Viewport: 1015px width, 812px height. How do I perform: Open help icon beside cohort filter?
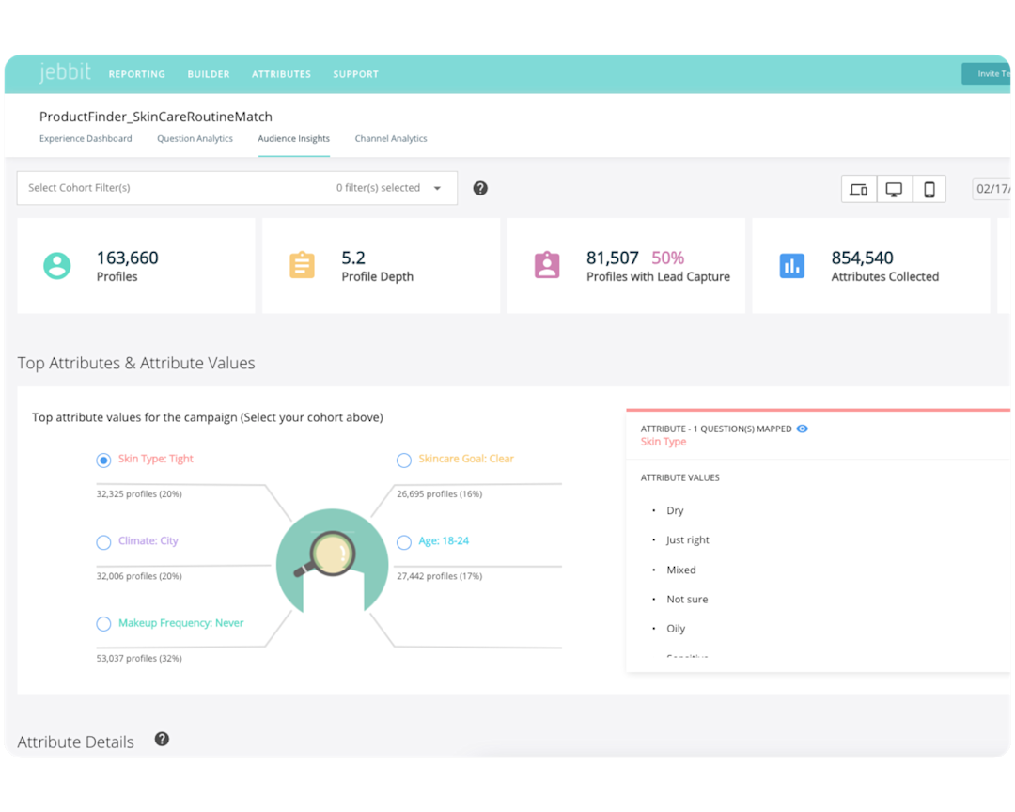pyautogui.click(x=479, y=188)
